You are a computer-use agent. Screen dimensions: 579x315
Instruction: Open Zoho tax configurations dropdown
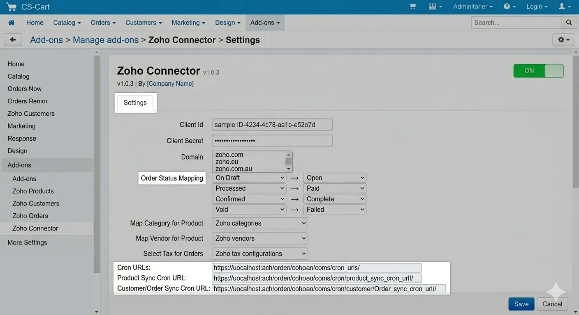(260, 253)
